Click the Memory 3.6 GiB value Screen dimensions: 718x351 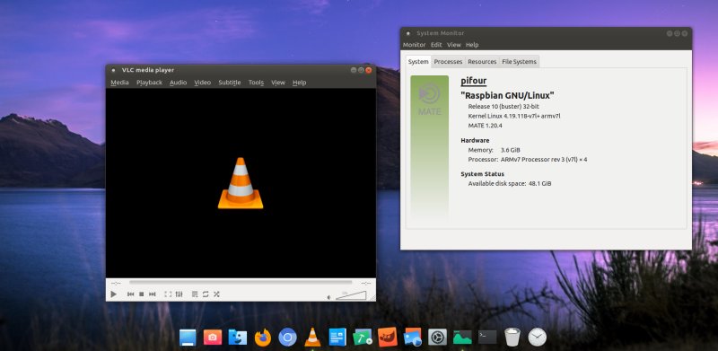click(x=510, y=150)
